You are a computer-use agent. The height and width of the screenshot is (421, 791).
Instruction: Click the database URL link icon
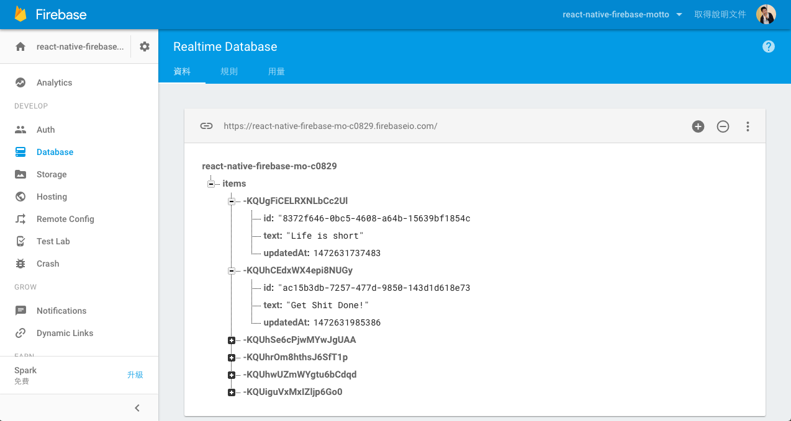[x=206, y=126]
